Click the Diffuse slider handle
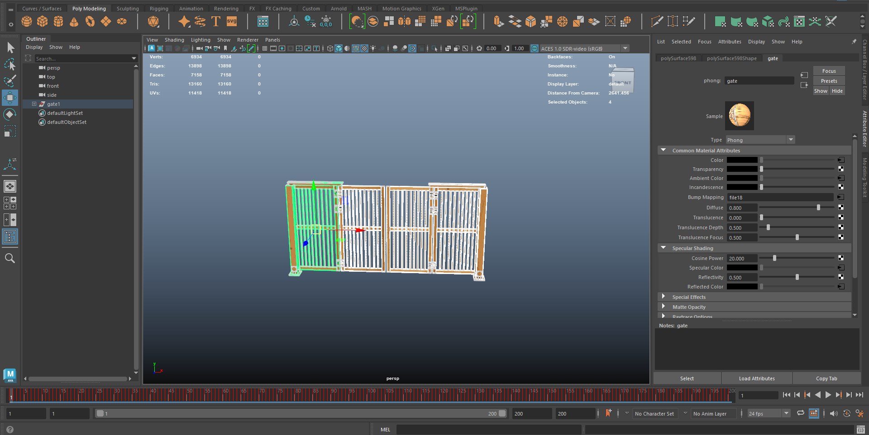Viewport: 869px width, 435px height. 818,208
